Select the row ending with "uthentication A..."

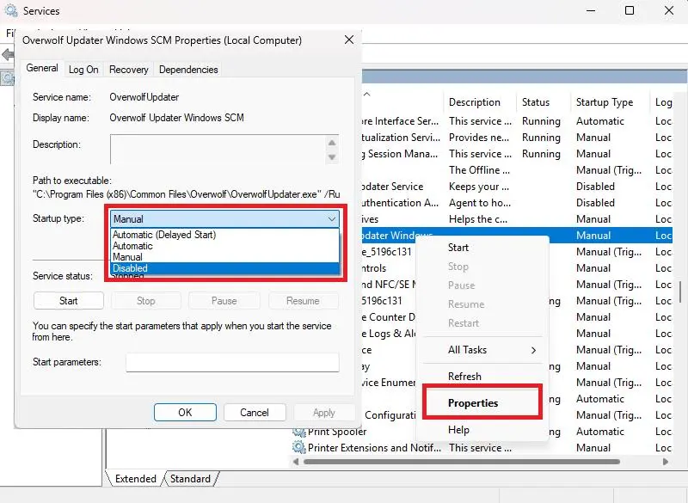(517, 203)
